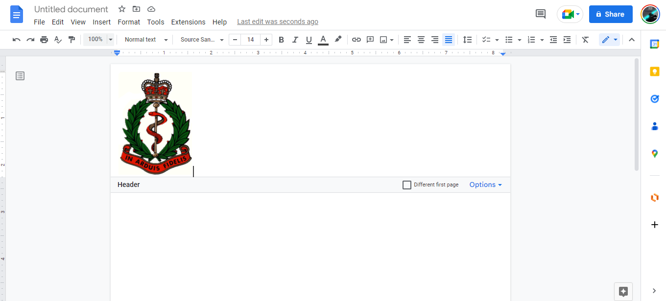Set alignment to left
Image resolution: width=666 pixels, height=301 pixels.
407,40
